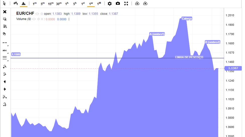
Task: Switch to 1 day timeframe
Action: click(83, 4)
